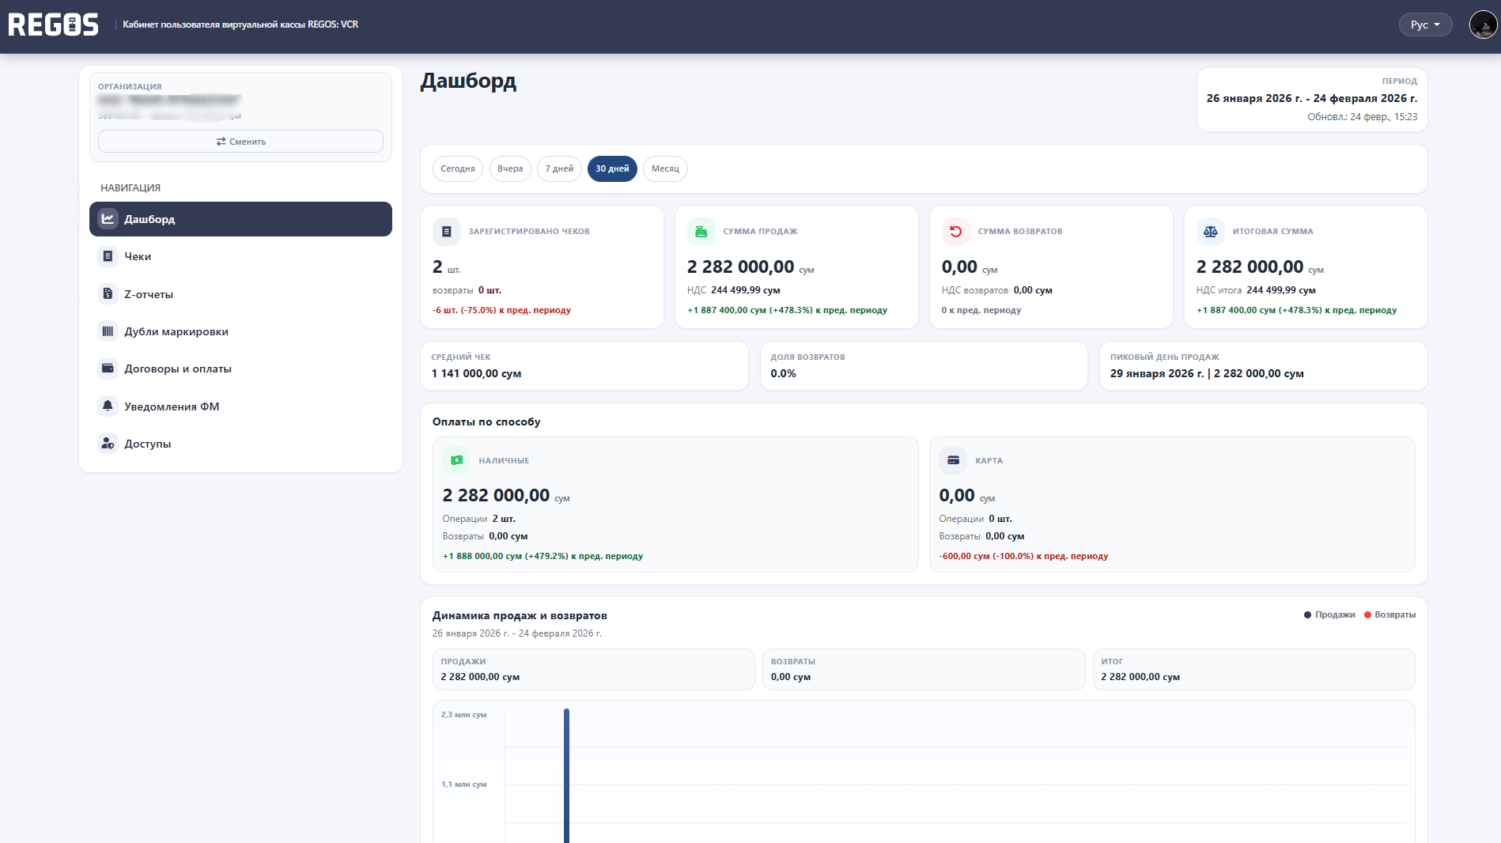Switch period to 7 дней

tap(559, 169)
